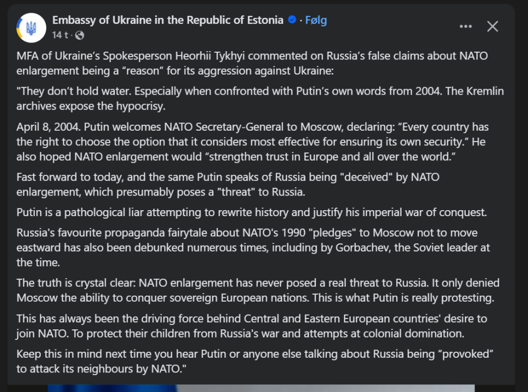
Task: Click the paragraph starting "This has always been"
Action: click(x=251, y=325)
